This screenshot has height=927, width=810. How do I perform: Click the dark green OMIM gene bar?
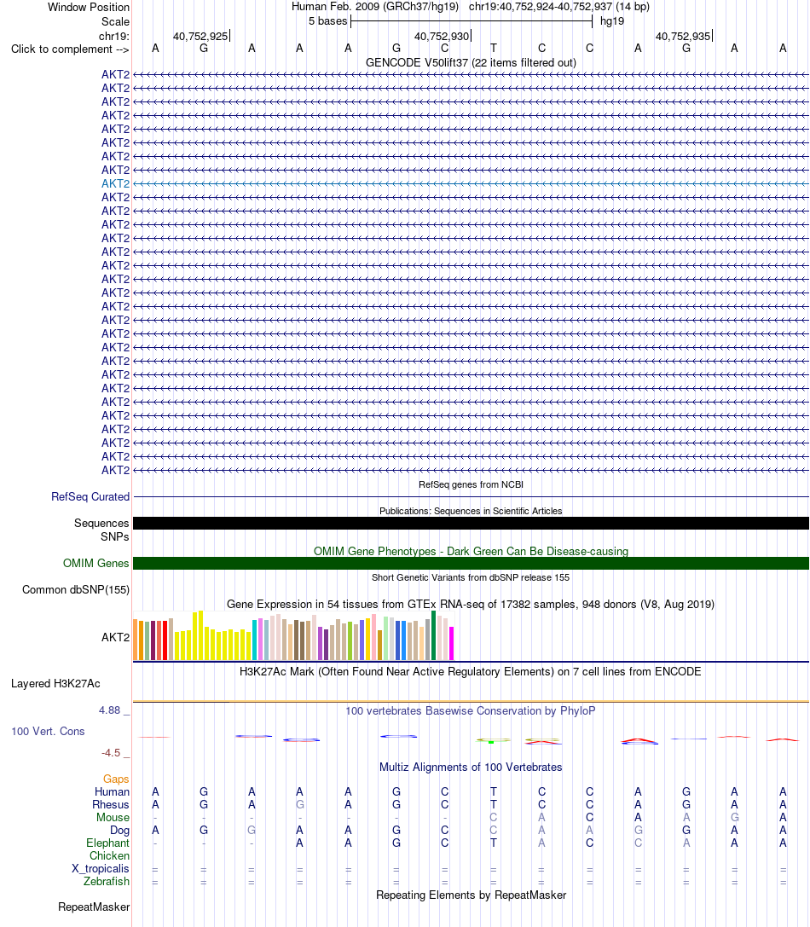pos(471,564)
